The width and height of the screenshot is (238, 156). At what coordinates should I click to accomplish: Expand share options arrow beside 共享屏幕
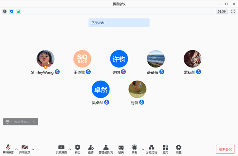tap(70, 149)
